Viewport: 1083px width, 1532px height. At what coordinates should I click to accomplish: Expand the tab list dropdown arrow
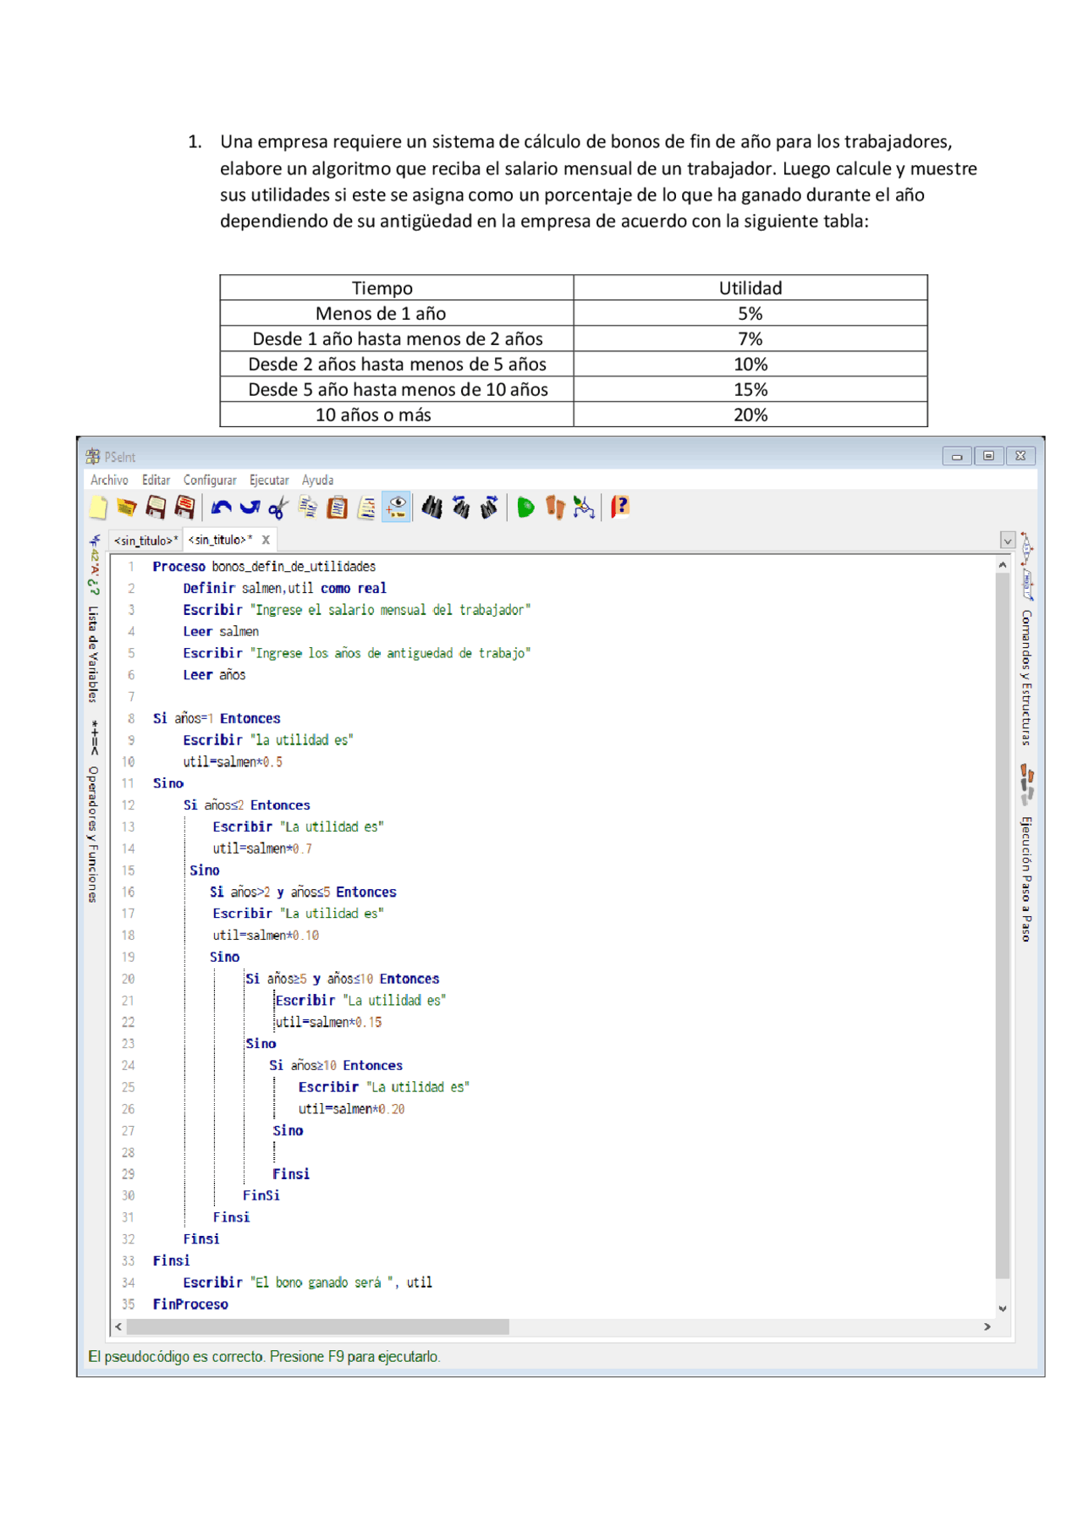[1007, 541]
